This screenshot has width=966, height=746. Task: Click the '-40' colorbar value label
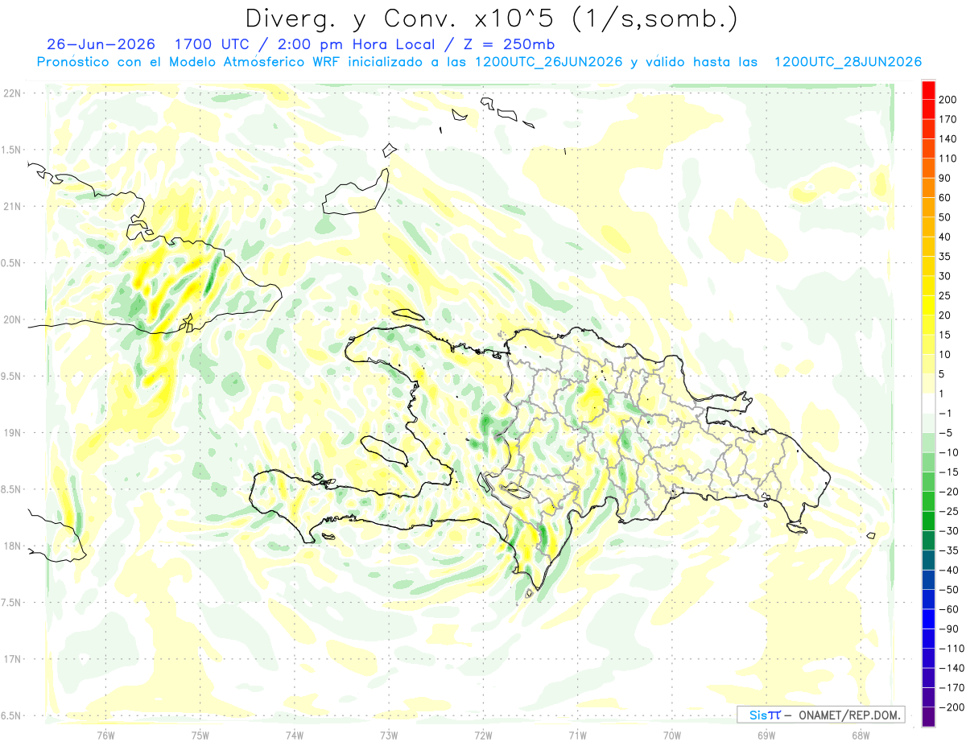pos(948,570)
